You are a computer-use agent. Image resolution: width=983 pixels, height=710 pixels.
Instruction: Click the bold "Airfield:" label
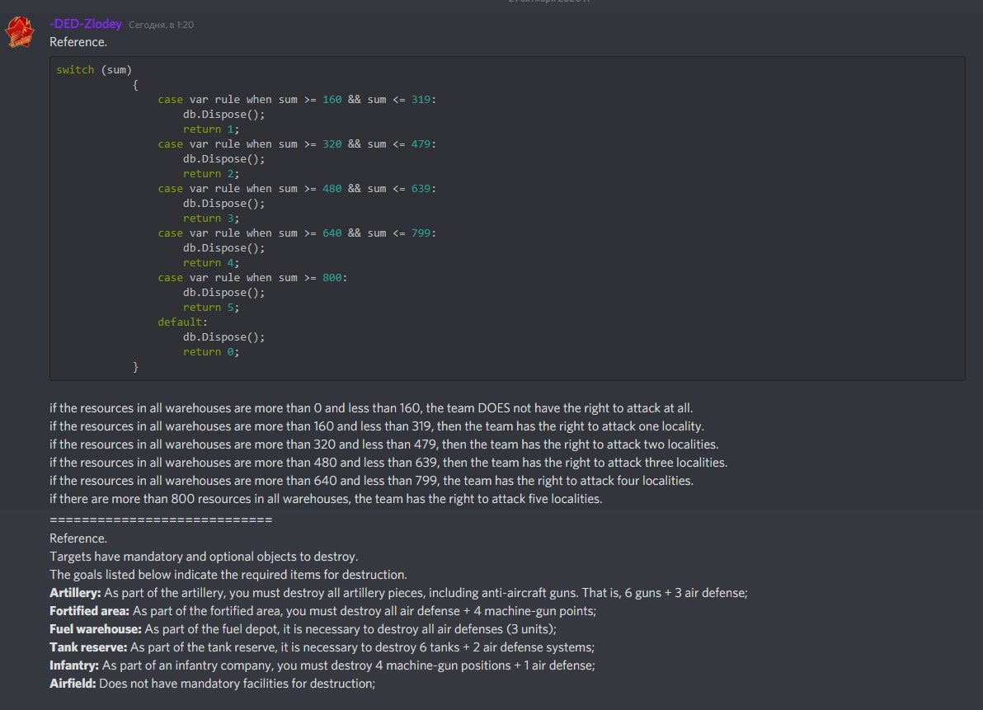point(73,684)
